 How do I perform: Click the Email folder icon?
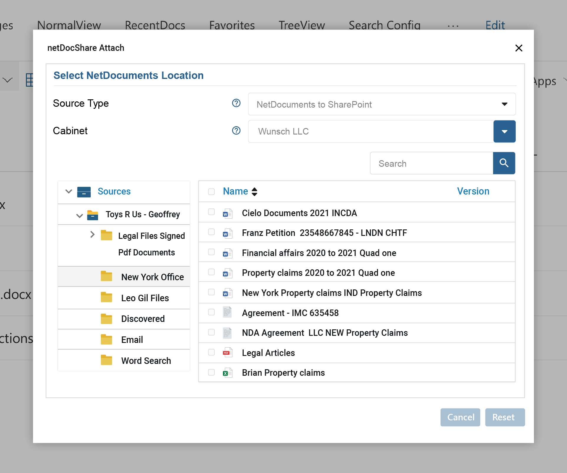[x=106, y=339]
